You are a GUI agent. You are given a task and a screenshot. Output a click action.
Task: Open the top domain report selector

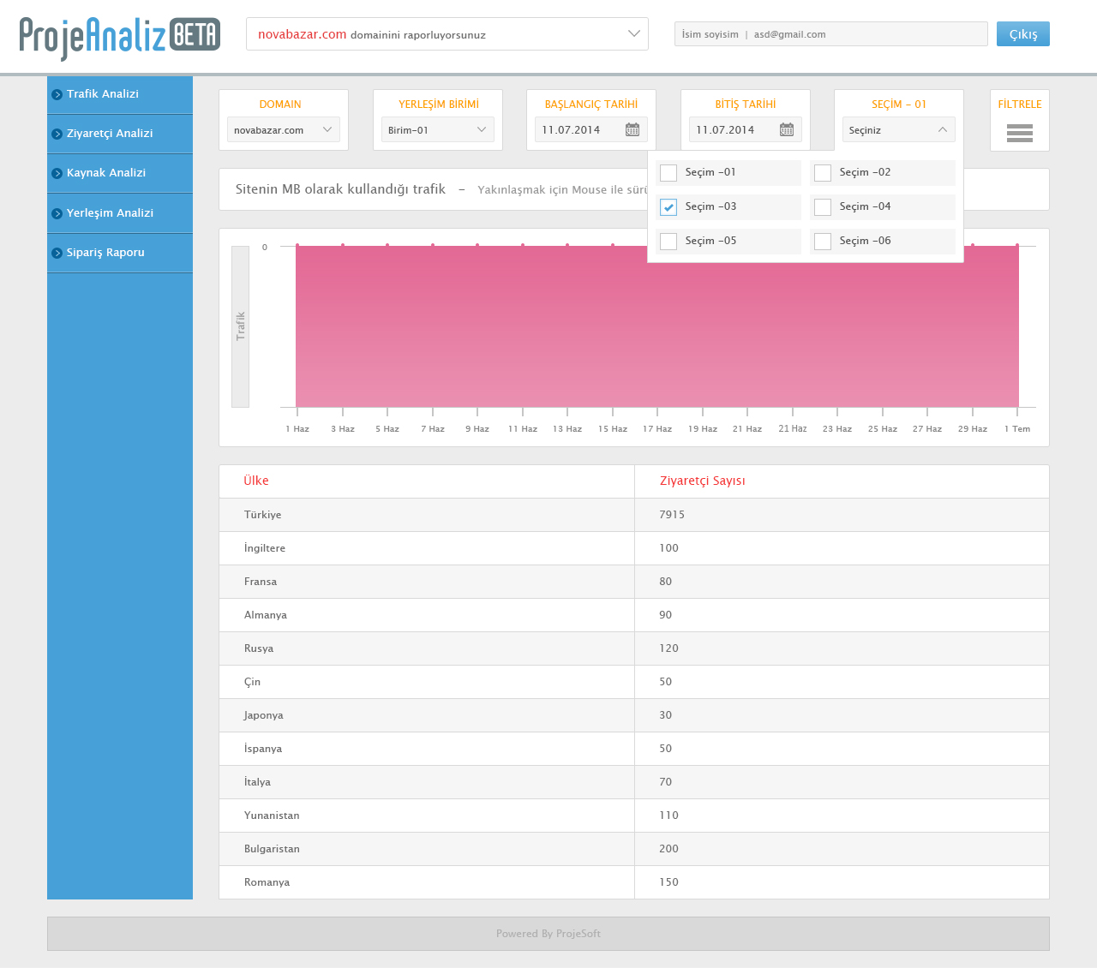447,34
